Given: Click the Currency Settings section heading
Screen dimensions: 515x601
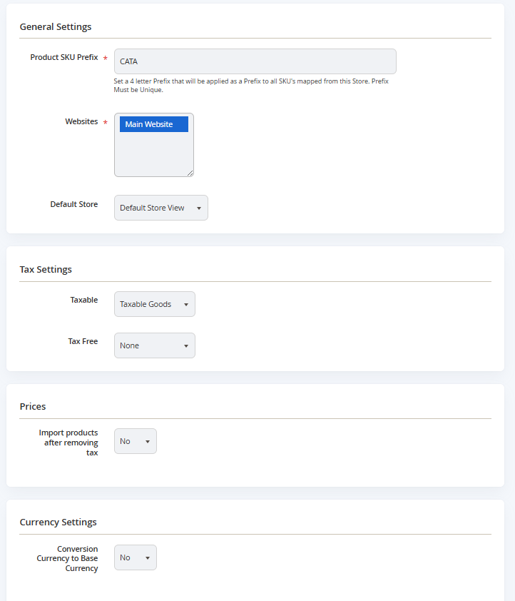Looking at the screenshot, I should pyautogui.click(x=58, y=522).
